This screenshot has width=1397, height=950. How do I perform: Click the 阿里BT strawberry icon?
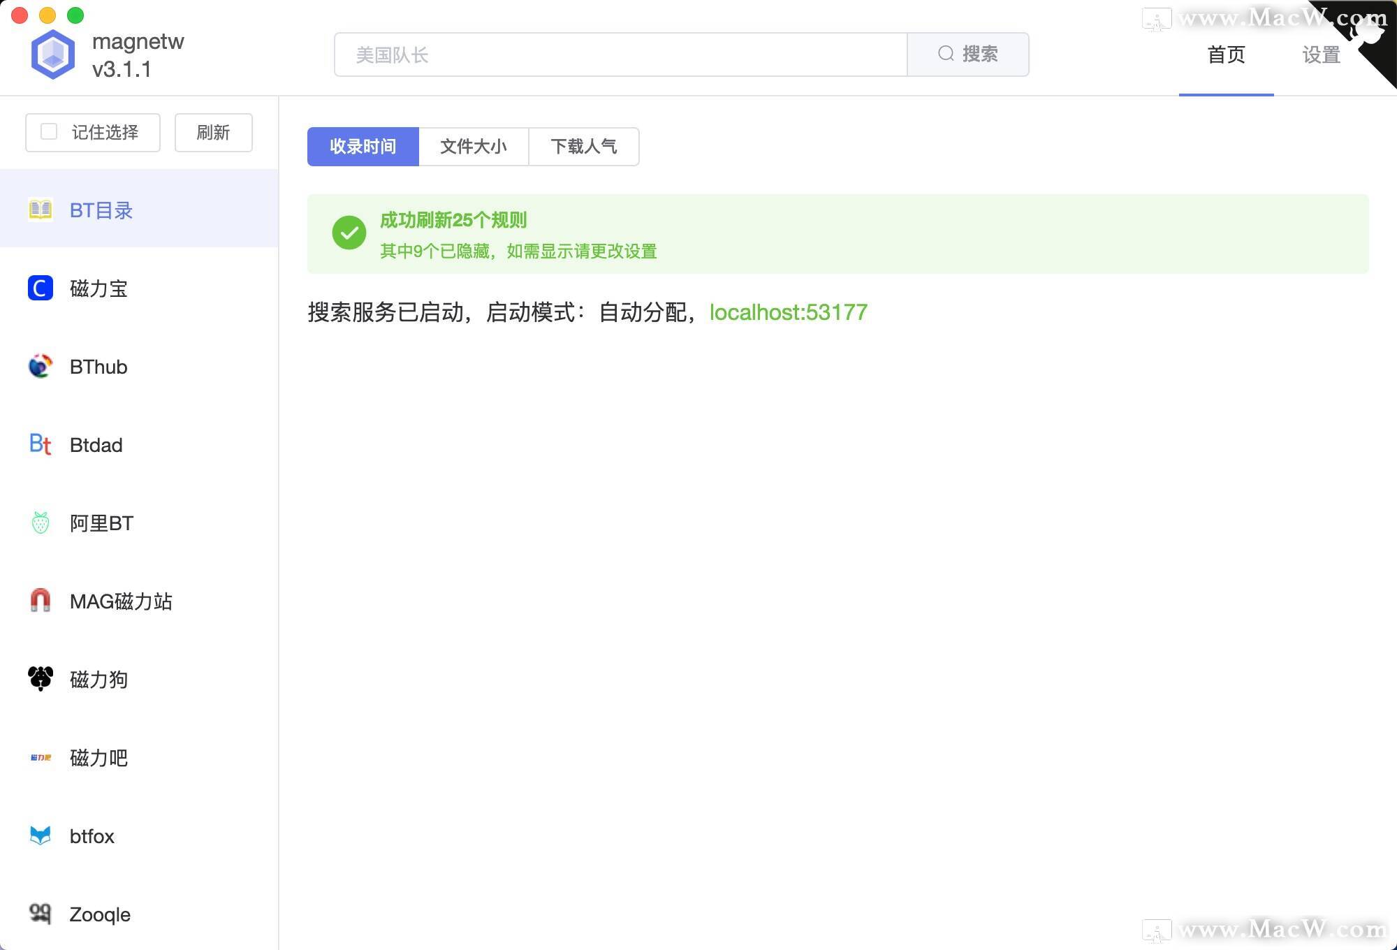click(x=41, y=522)
